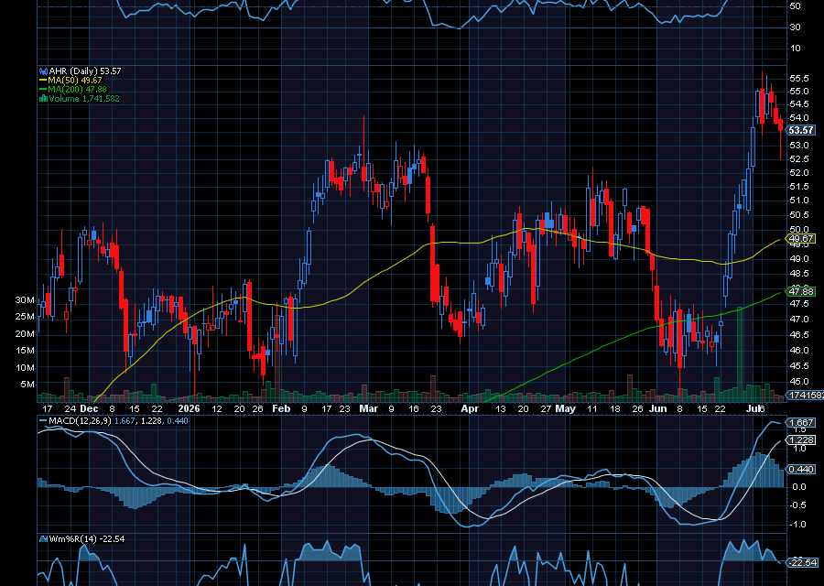Select the AHR (Daily) 53.57 legend label
The height and width of the screenshot is (586, 824).
pos(85,71)
